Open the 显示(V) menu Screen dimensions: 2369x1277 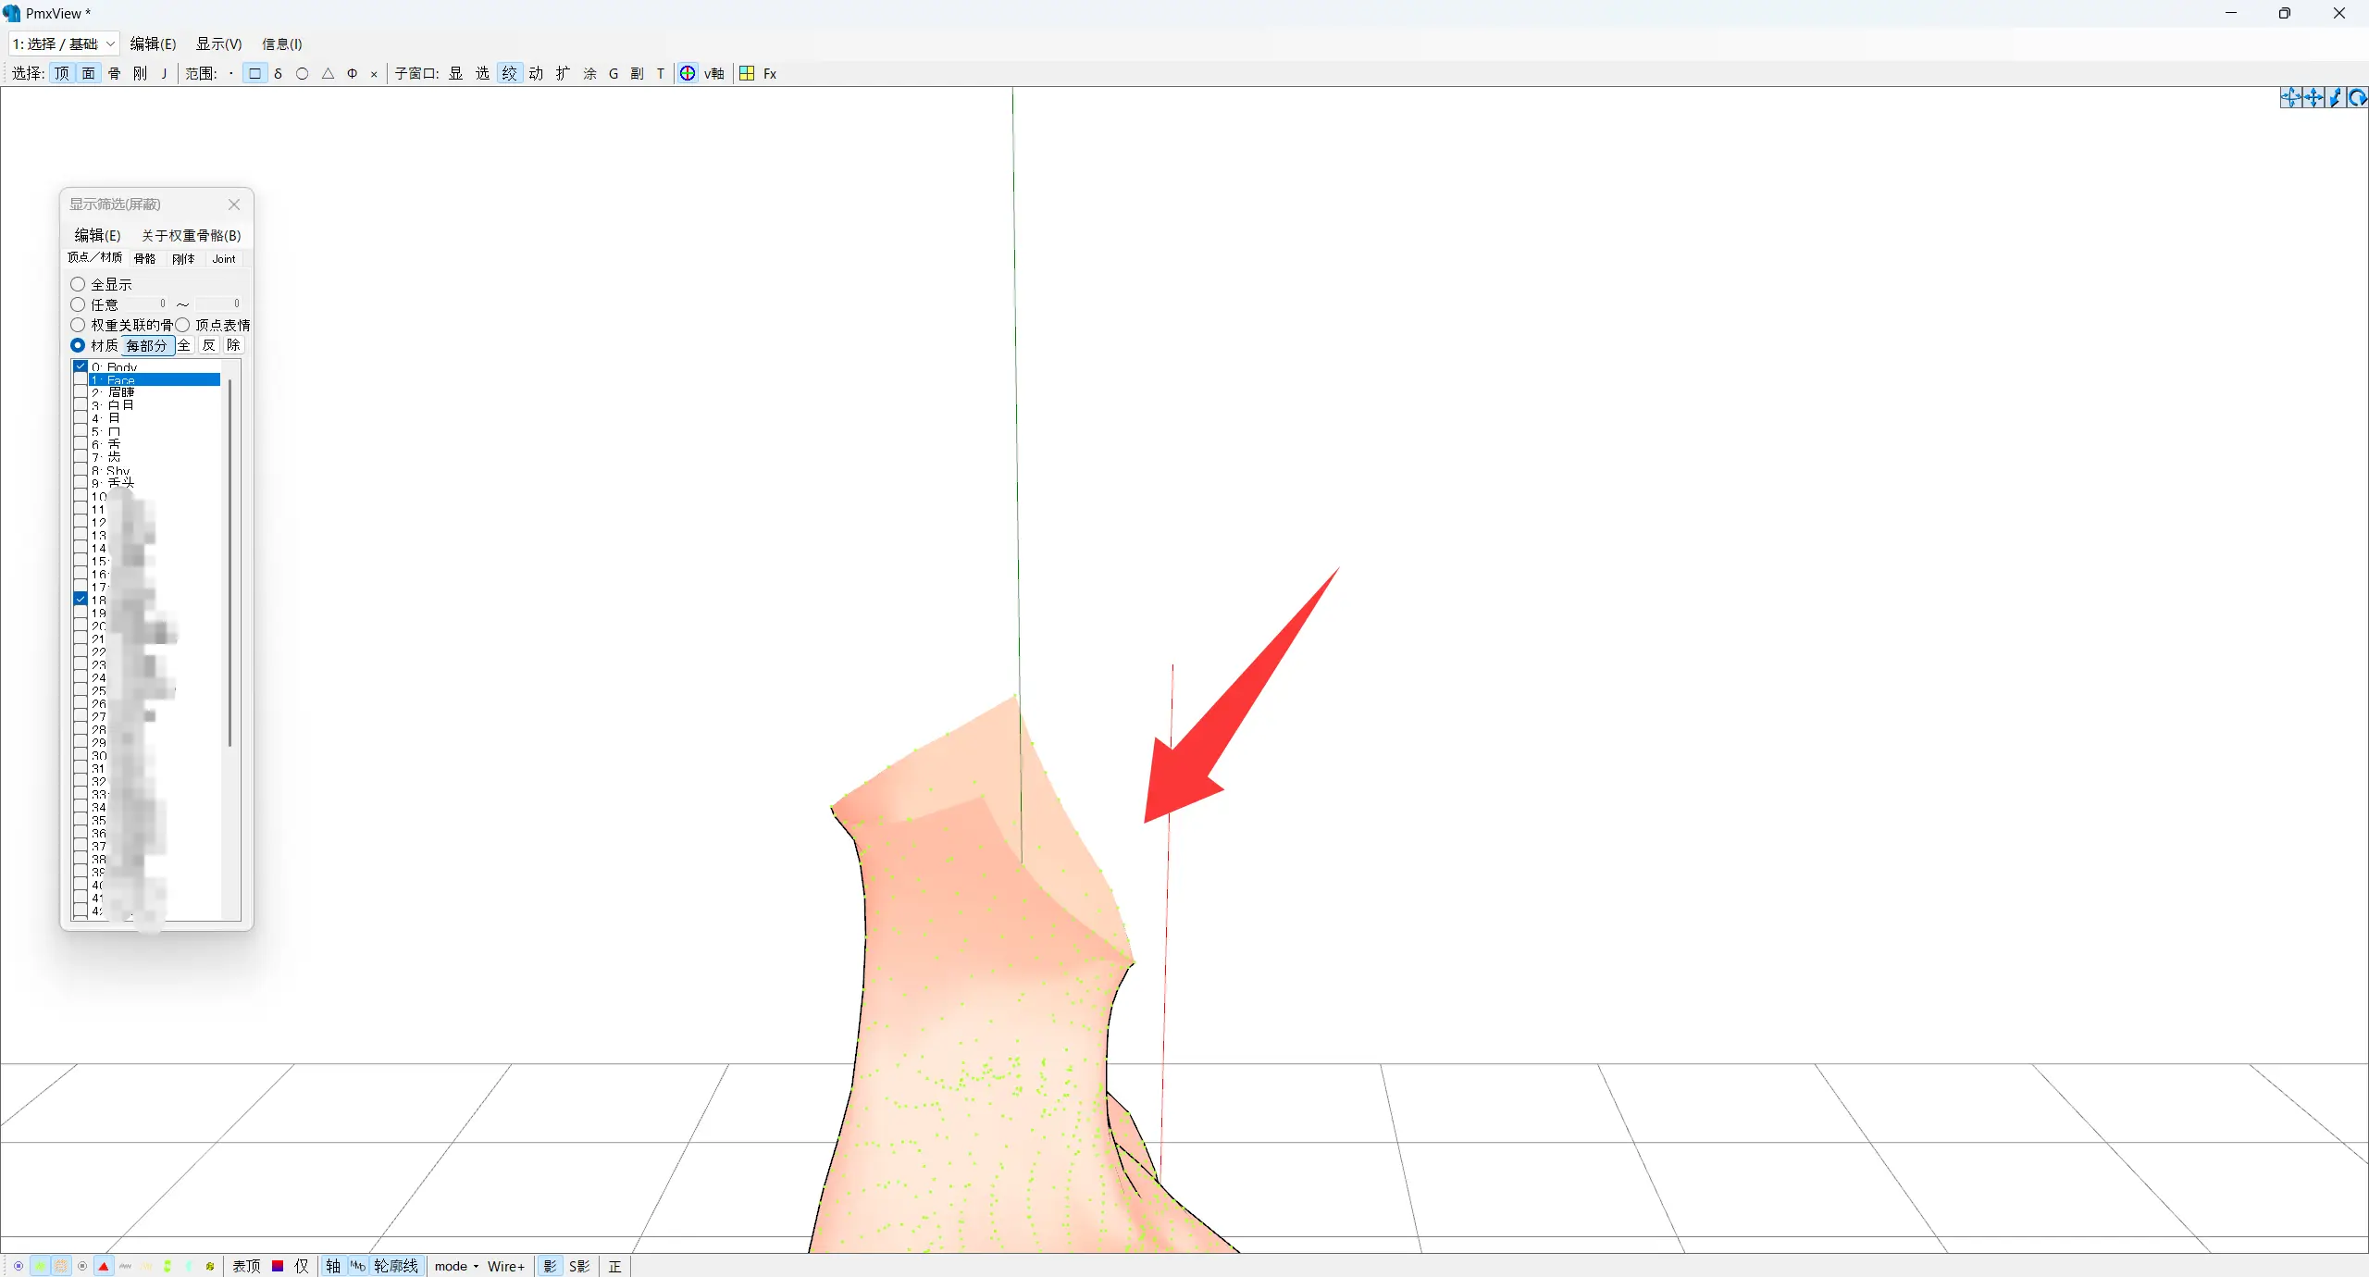[x=218, y=43]
